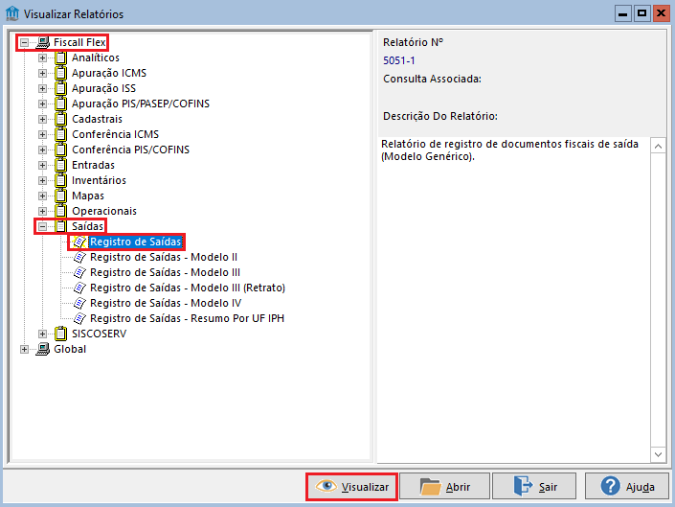Select Registro de Saídas - Modelo III (Retrato)
The height and width of the screenshot is (507, 675).
pyautogui.click(x=188, y=288)
